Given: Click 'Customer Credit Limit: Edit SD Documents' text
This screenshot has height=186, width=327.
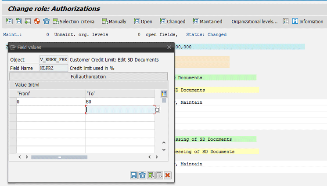Looking at the screenshot, I should (x=114, y=60).
